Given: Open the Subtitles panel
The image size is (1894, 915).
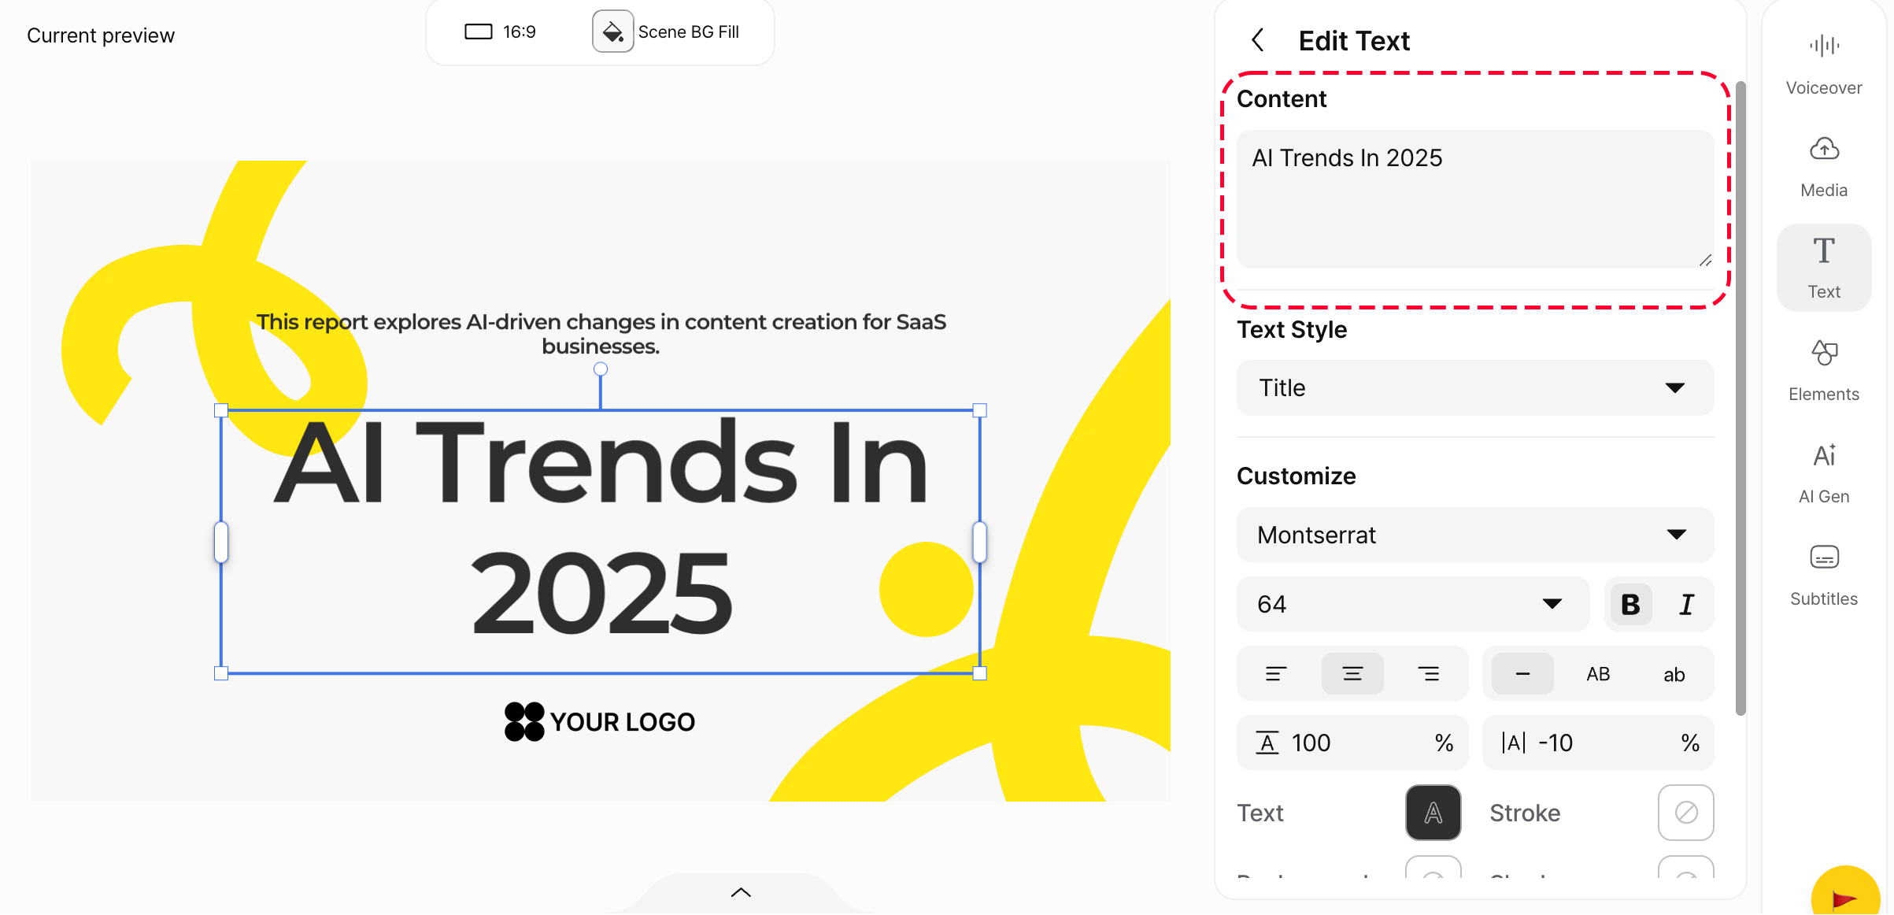Looking at the screenshot, I should tap(1823, 573).
